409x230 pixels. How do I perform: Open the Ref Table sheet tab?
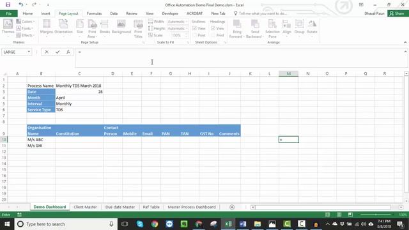pos(151,207)
